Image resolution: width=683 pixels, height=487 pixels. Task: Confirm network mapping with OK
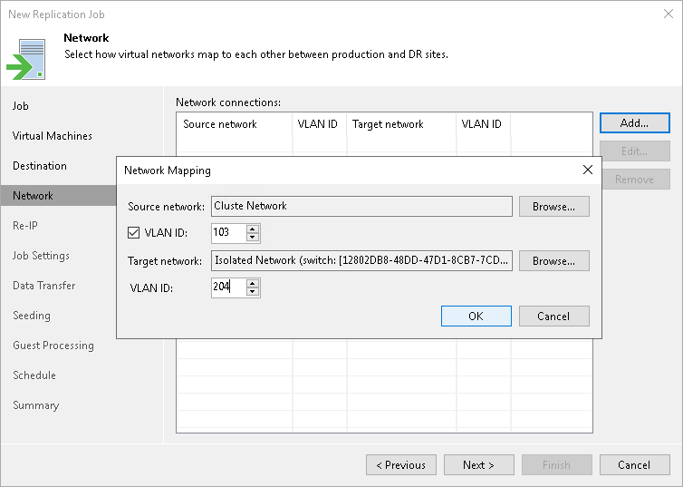point(476,317)
